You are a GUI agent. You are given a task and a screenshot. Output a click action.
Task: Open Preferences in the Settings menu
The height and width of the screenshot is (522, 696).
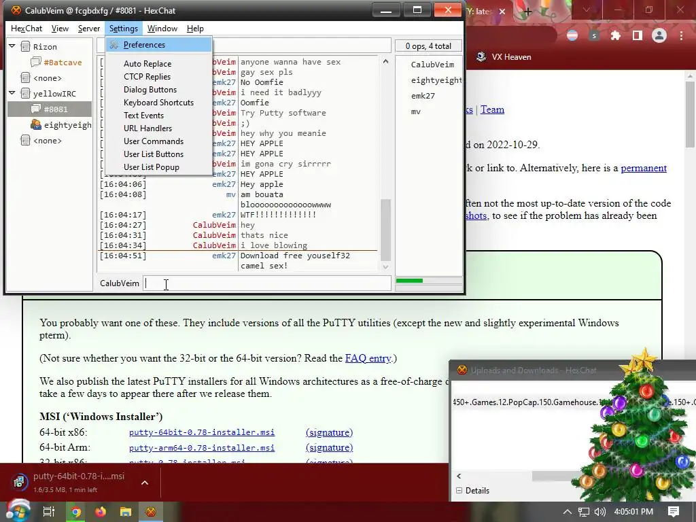point(158,45)
